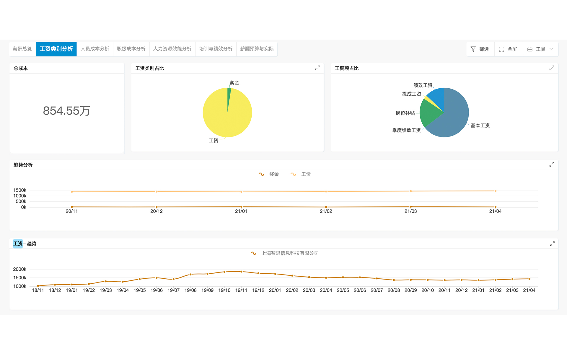Enlarge the 工资趋势 chart panel
This screenshot has width=567, height=354.
pyautogui.click(x=552, y=243)
